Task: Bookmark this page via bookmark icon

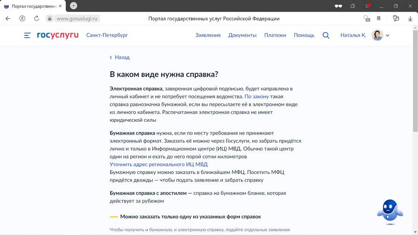Action: pos(379,19)
